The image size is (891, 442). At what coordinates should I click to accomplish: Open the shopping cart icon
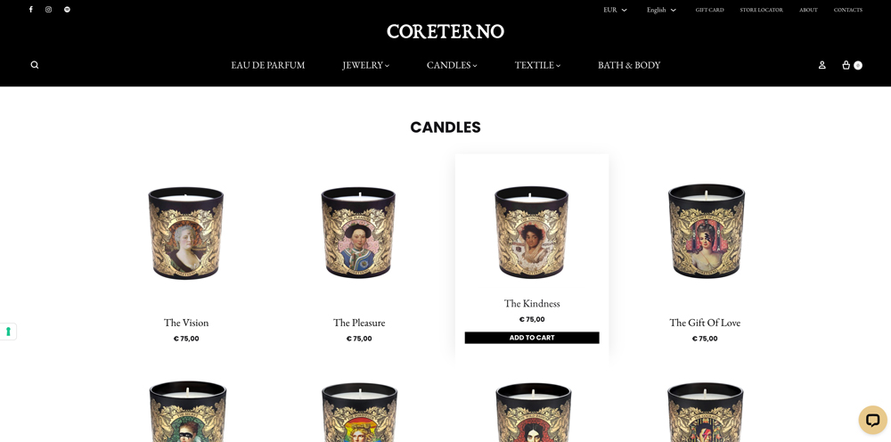tap(851, 65)
